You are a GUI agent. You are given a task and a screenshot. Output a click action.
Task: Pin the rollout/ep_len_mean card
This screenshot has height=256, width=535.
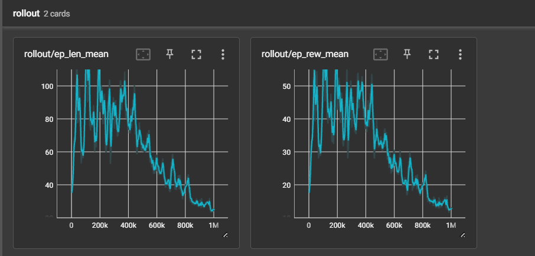(x=169, y=54)
